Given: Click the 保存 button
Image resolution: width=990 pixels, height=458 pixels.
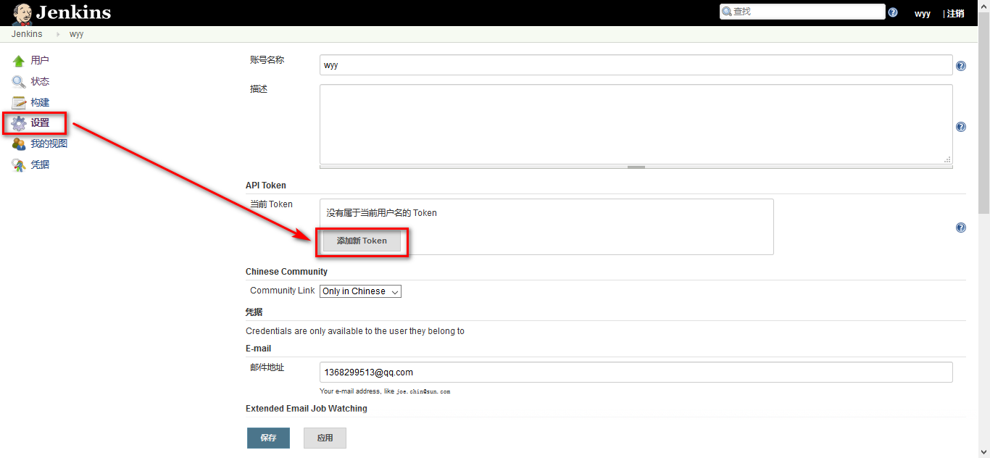Looking at the screenshot, I should pyautogui.click(x=268, y=438).
